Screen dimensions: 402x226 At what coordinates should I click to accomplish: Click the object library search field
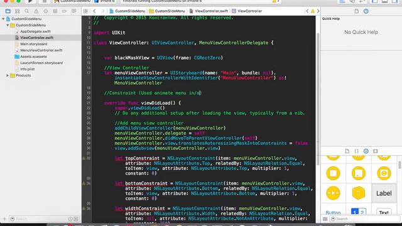click(x=364, y=219)
